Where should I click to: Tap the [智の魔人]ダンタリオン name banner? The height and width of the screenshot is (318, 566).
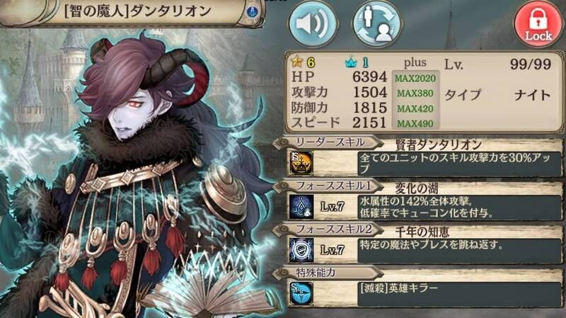tap(137, 11)
